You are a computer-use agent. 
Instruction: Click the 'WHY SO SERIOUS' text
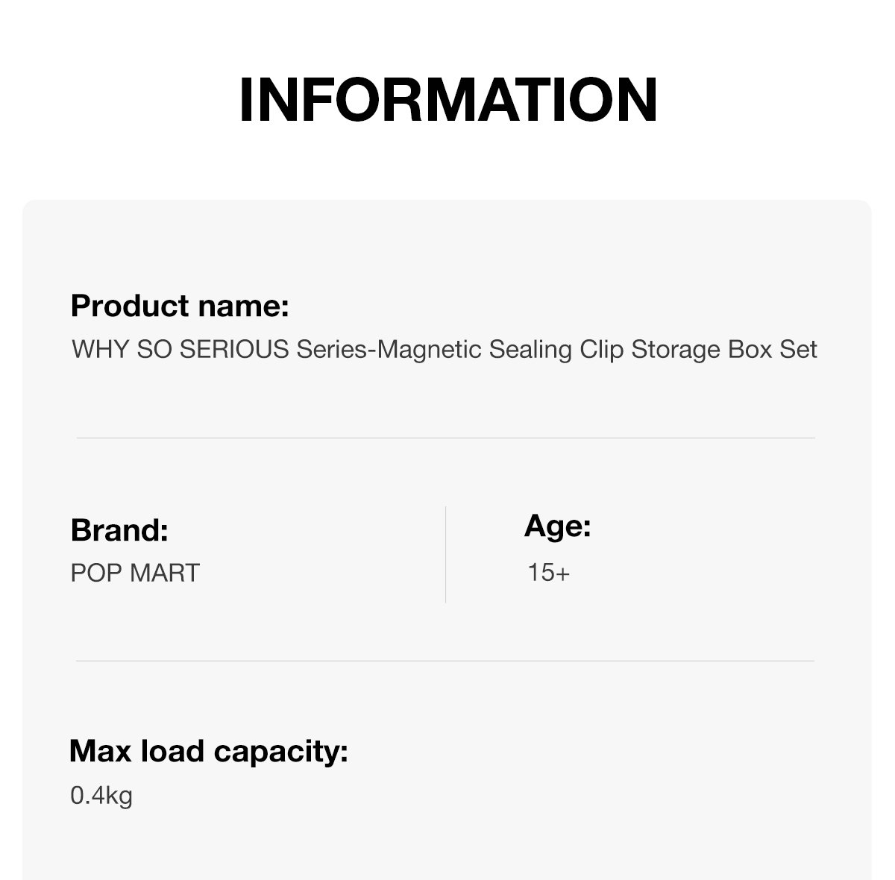pyautogui.click(x=180, y=349)
